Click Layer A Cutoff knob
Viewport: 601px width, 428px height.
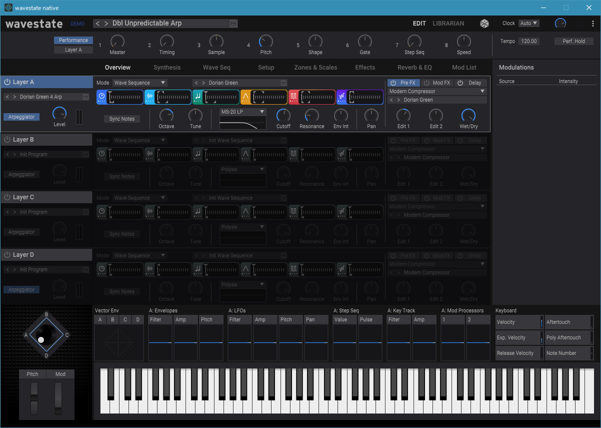pos(283,116)
